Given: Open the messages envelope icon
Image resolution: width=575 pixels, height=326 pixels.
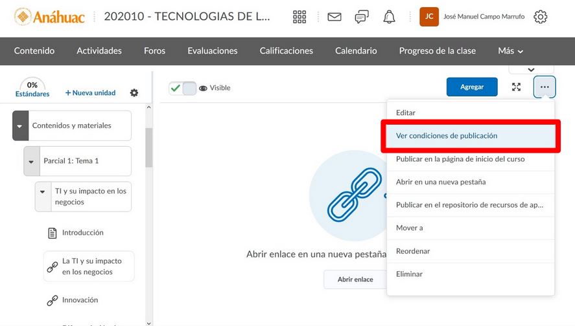Looking at the screenshot, I should 334,17.
